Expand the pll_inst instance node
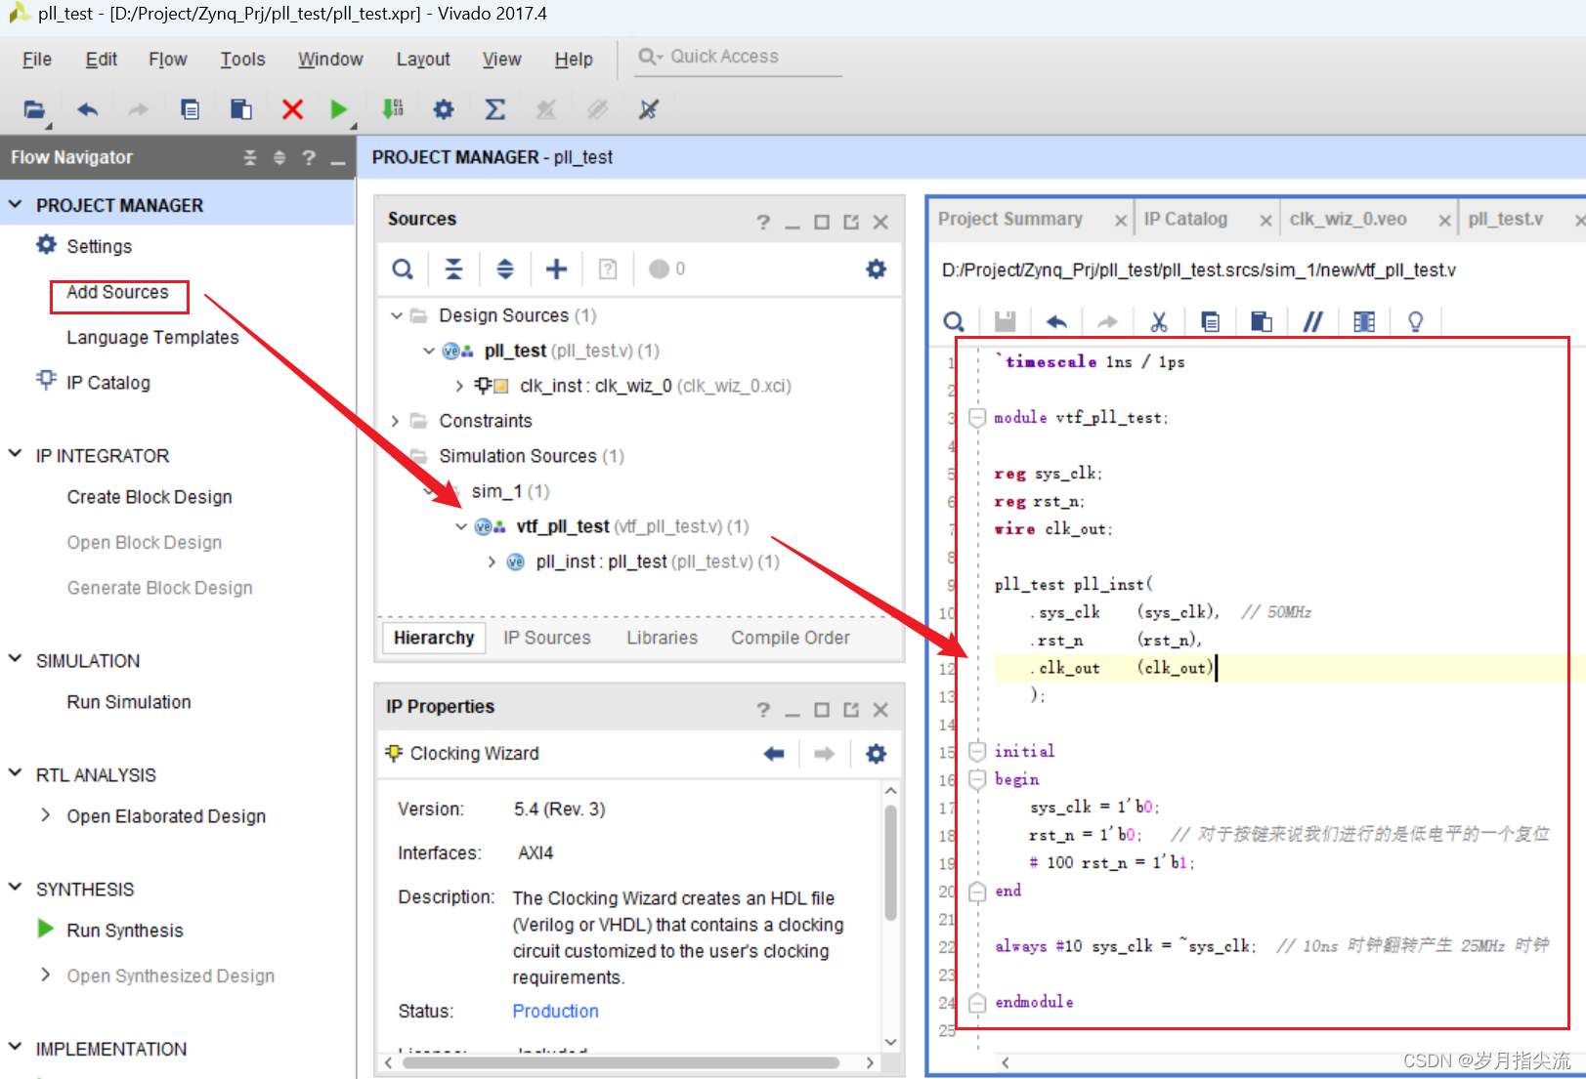 (x=492, y=561)
